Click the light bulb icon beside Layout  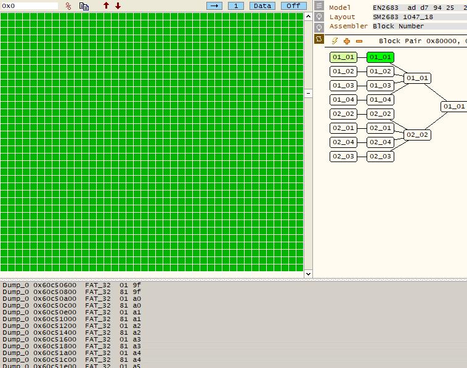click(x=319, y=17)
